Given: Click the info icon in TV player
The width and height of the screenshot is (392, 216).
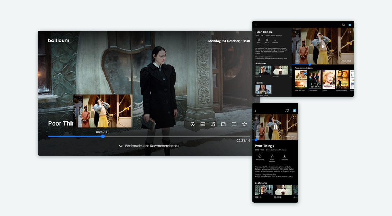Looking at the screenshot, I should click(x=234, y=124).
